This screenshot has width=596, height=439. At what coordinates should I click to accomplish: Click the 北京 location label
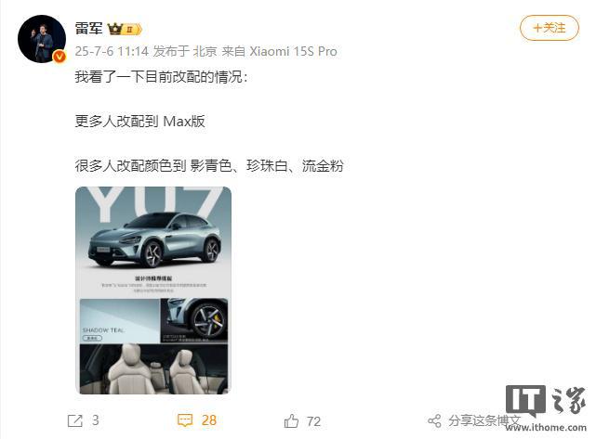coord(205,51)
